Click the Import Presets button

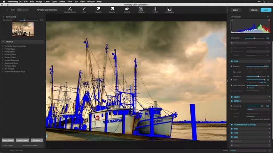pyautogui.click(x=23, y=140)
